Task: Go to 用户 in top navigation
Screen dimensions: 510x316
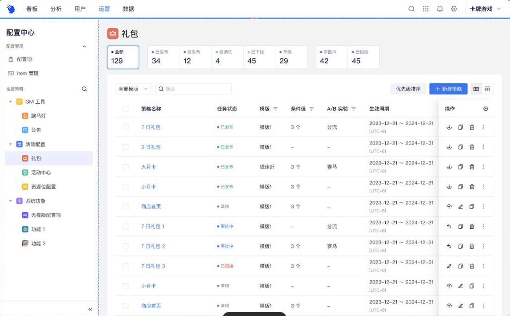Action: (x=80, y=9)
